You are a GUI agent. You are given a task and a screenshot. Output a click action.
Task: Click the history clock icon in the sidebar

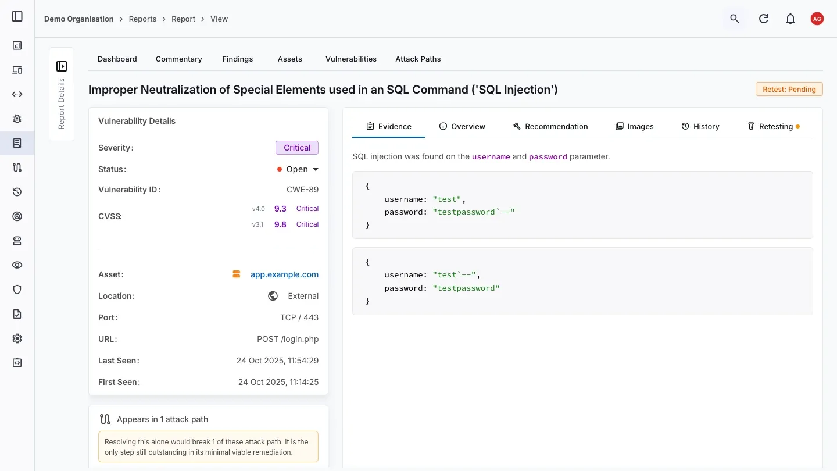point(17,192)
